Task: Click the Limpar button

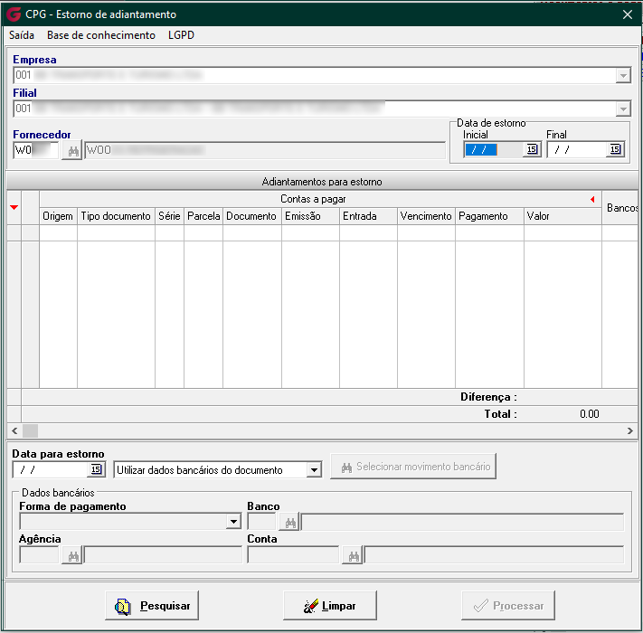Action: (x=330, y=606)
